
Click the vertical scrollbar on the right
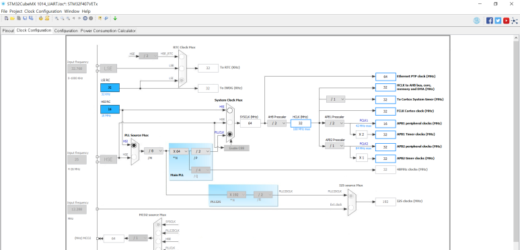click(517, 142)
